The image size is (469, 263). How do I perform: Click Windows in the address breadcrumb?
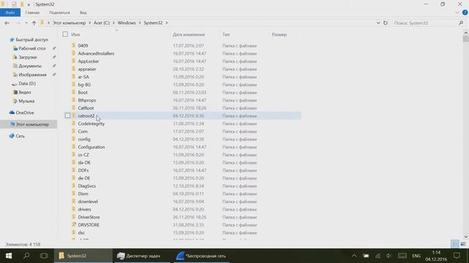(x=127, y=23)
